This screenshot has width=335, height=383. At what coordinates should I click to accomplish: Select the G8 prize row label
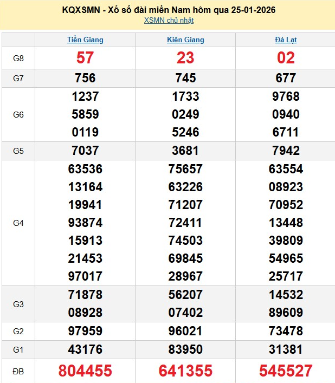pyautogui.click(x=18, y=58)
